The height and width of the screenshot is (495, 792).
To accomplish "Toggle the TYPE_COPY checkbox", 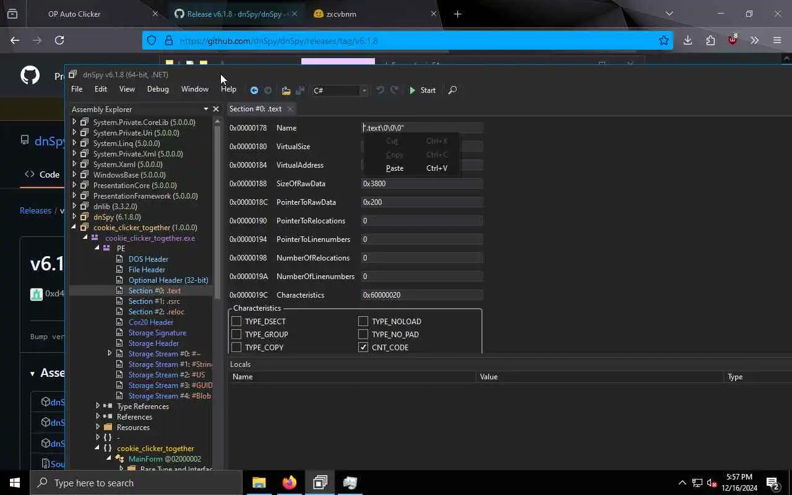I will point(236,347).
